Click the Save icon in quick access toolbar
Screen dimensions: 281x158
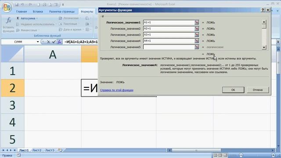click(x=17, y=4)
